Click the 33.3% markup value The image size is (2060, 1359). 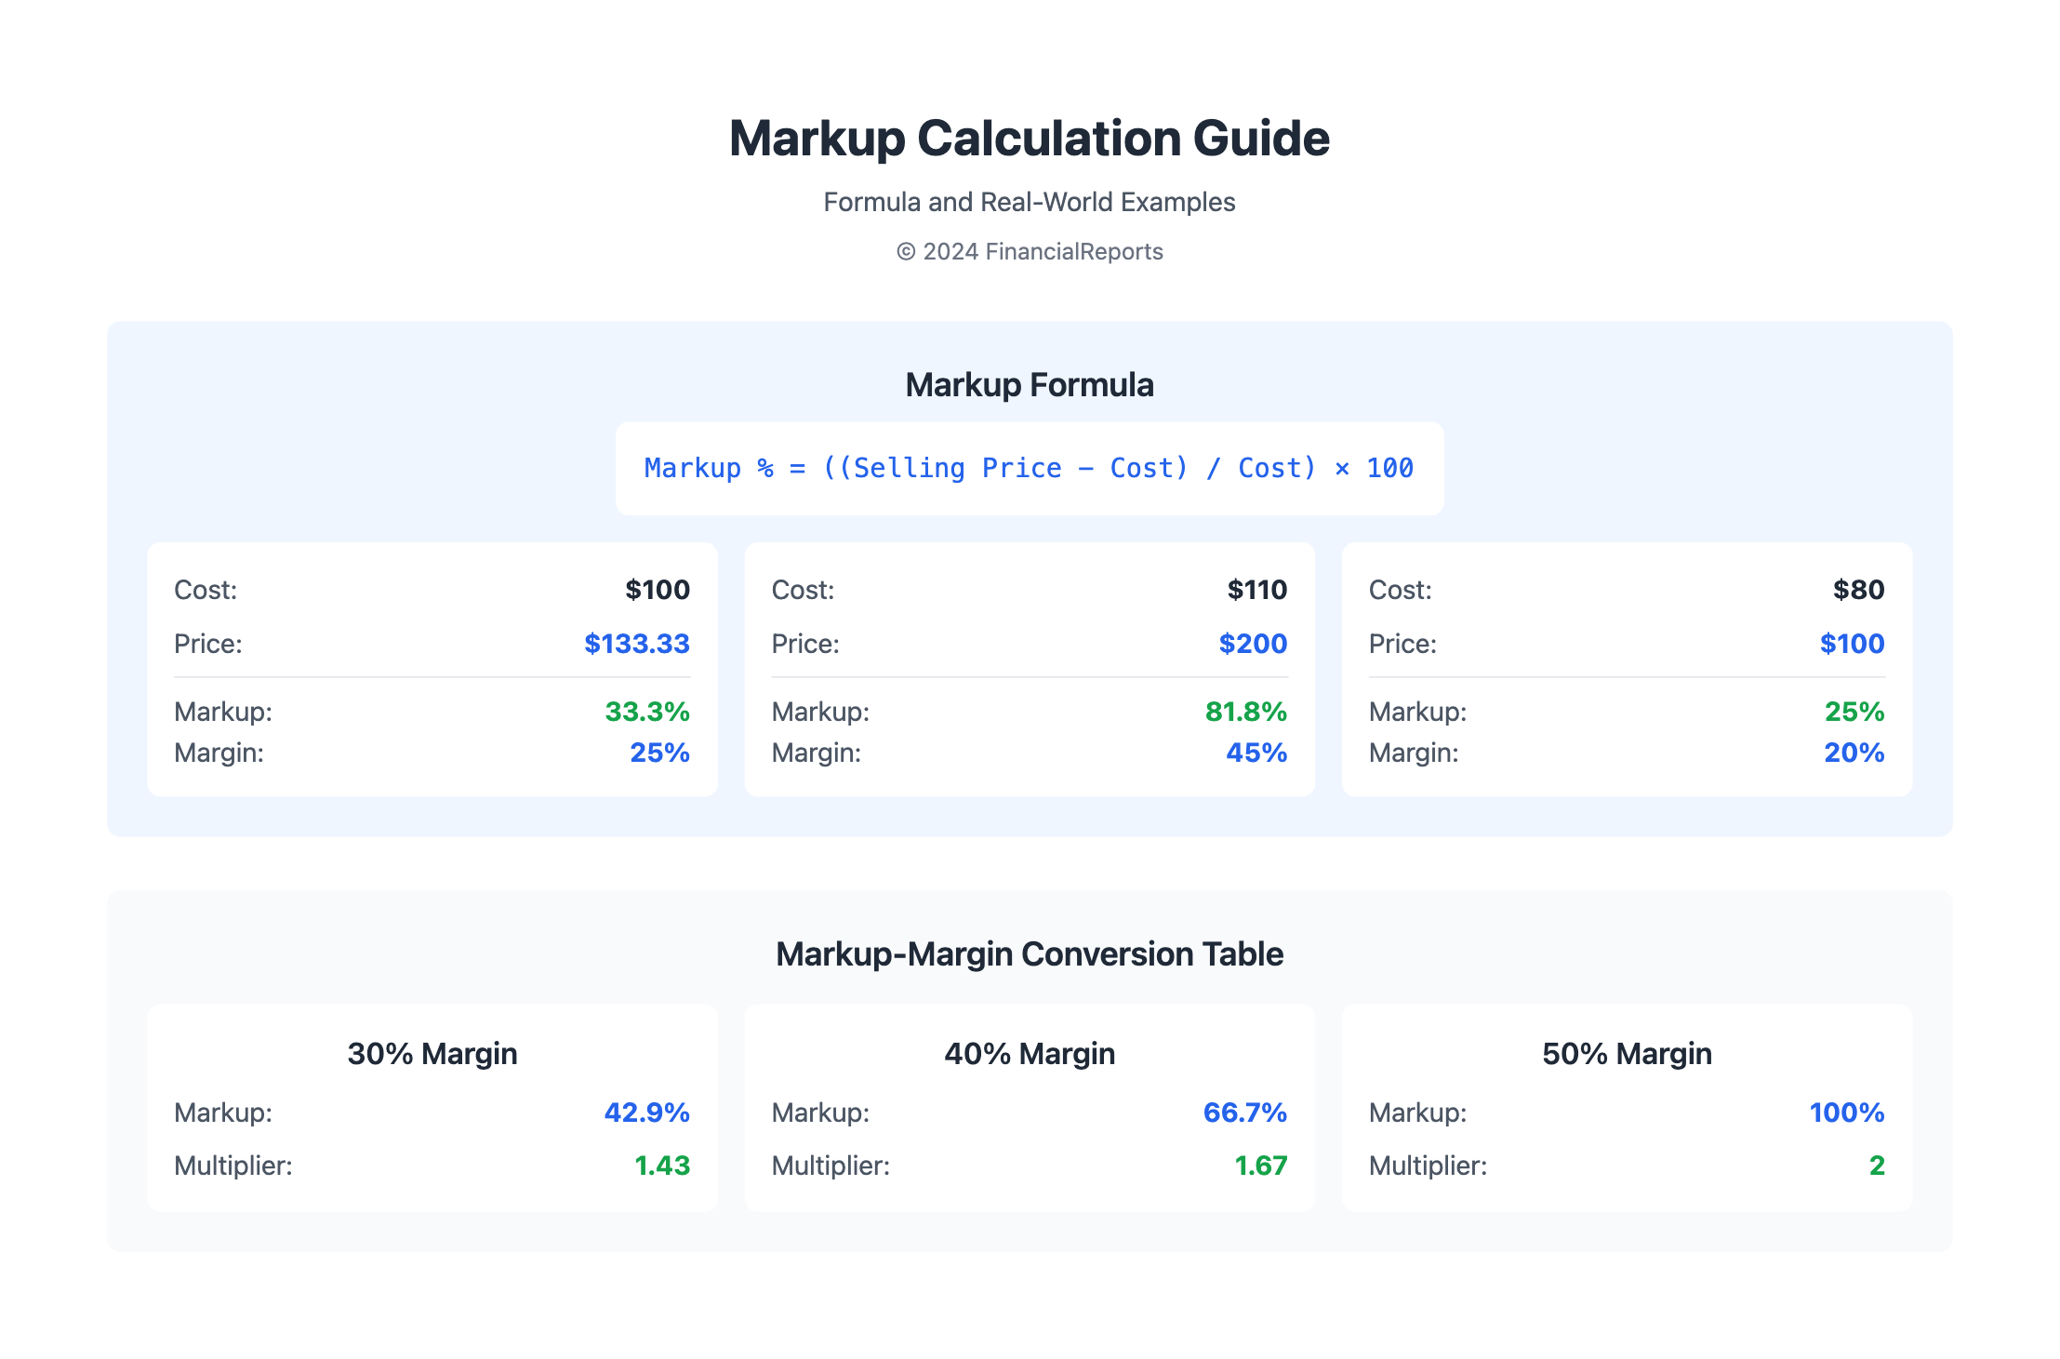tap(646, 712)
